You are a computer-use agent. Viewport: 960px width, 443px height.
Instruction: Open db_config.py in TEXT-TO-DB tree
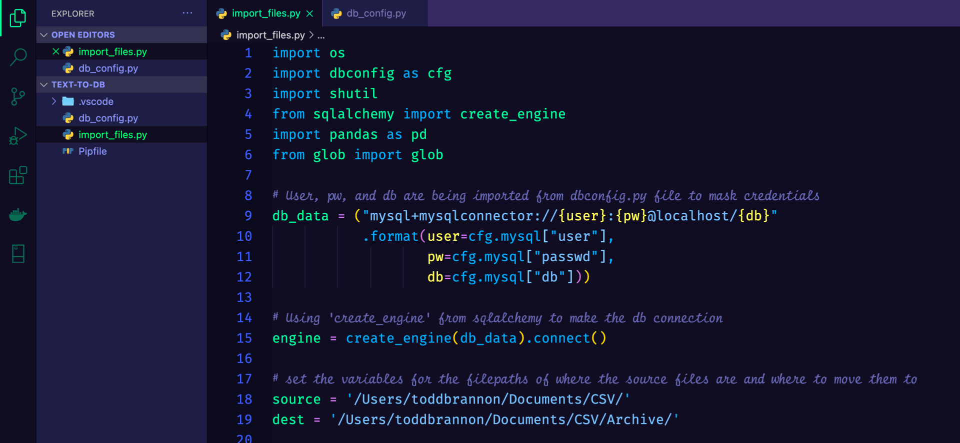click(x=121, y=118)
